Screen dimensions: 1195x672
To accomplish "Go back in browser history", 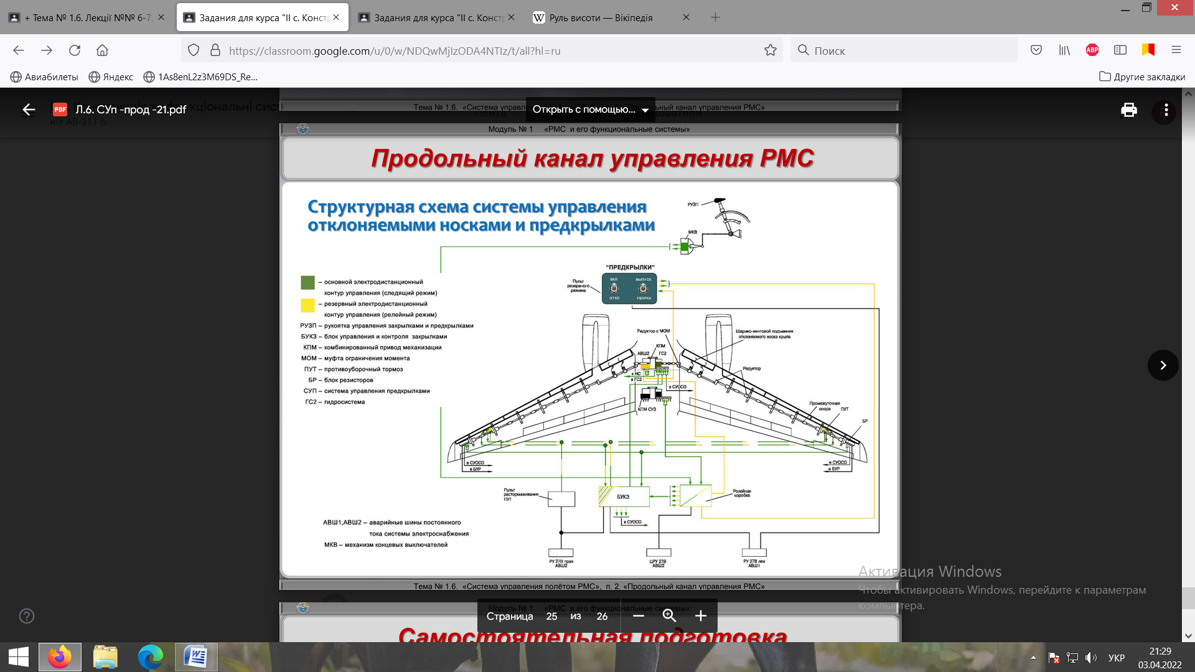I will 19,50.
